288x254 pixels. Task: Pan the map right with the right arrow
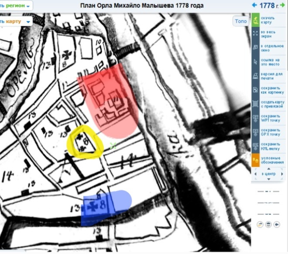(282, 174)
